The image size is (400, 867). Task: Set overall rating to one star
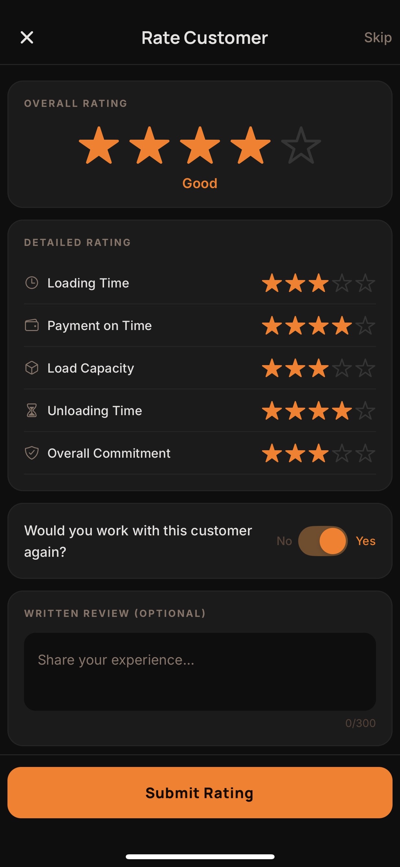point(99,146)
